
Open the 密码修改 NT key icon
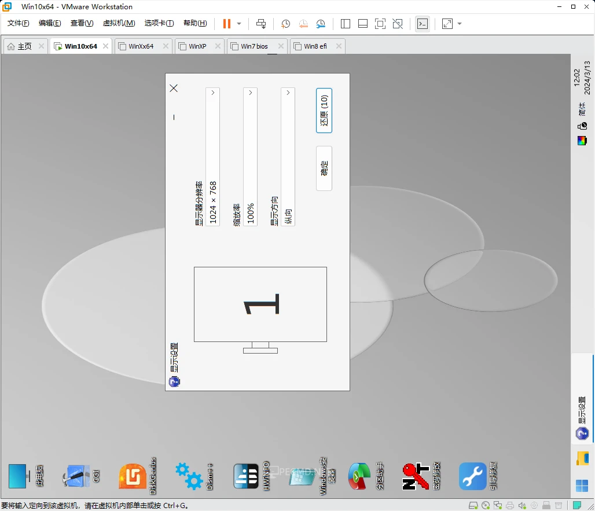(x=421, y=476)
